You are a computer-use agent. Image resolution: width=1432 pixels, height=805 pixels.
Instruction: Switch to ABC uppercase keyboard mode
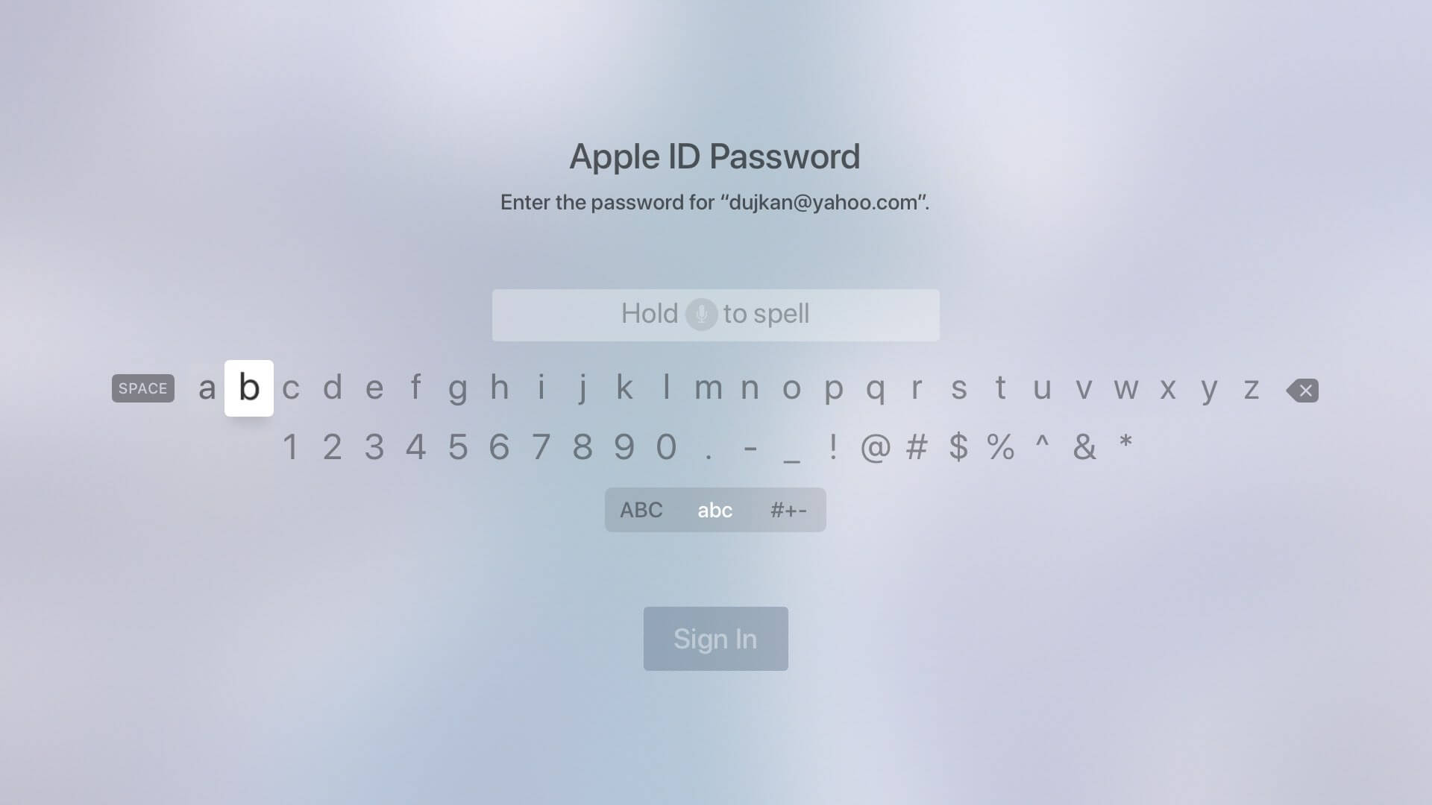coord(641,509)
